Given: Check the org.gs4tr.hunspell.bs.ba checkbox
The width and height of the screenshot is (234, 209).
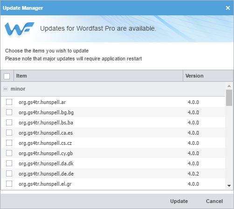Looking at the screenshot, I should pyautogui.click(x=9, y=123).
